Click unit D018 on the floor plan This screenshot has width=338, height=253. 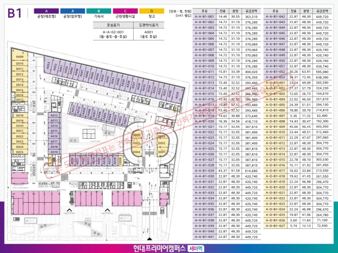20,115
